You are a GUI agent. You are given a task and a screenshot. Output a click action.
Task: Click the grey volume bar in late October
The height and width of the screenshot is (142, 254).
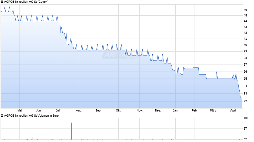[x=136, y=135]
